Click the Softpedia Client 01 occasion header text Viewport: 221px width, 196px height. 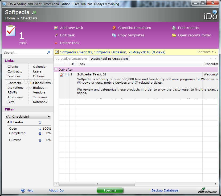(x=113, y=52)
